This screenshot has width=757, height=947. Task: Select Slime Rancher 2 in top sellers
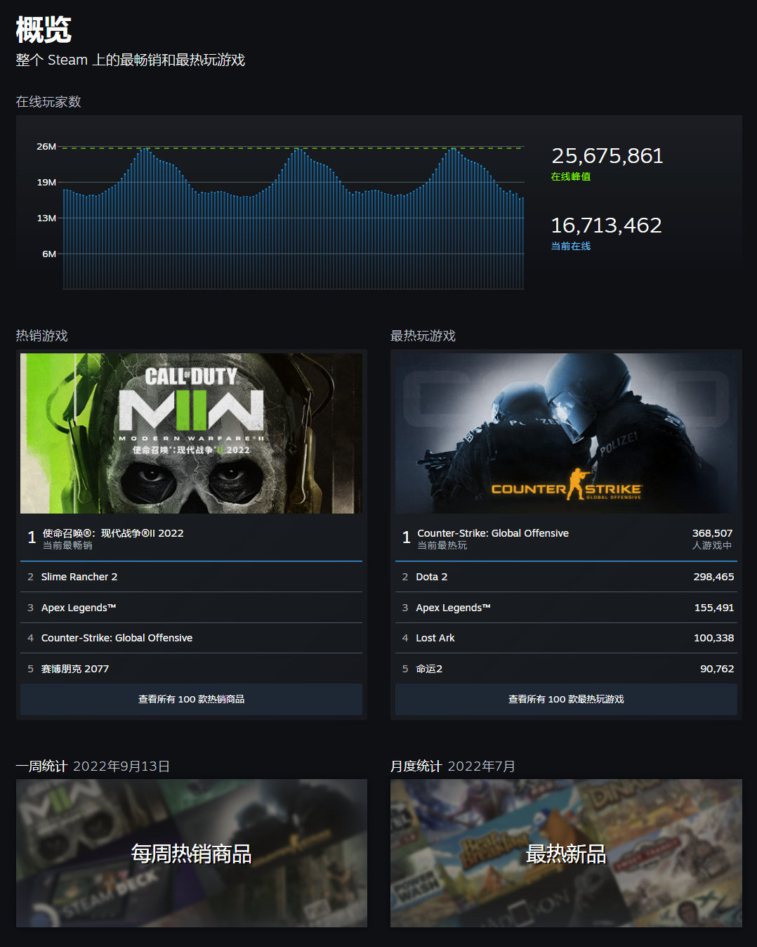point(79,577)
